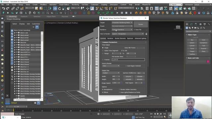
Task: Open the Standard Primitives dropdown
Action: 198,31
